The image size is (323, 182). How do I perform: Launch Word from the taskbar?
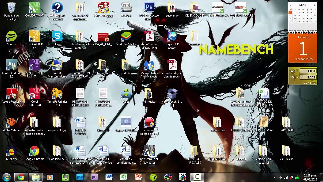point(109,177)
